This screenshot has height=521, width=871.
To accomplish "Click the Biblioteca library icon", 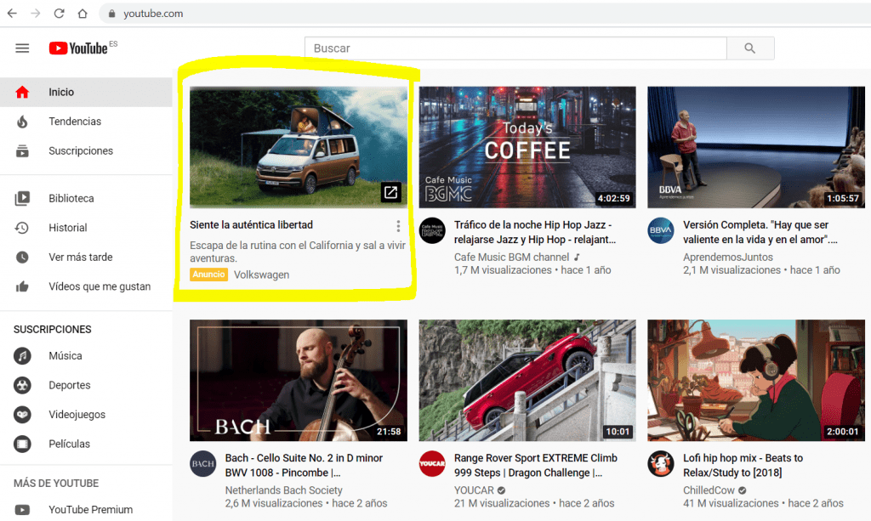I will 22,198.
